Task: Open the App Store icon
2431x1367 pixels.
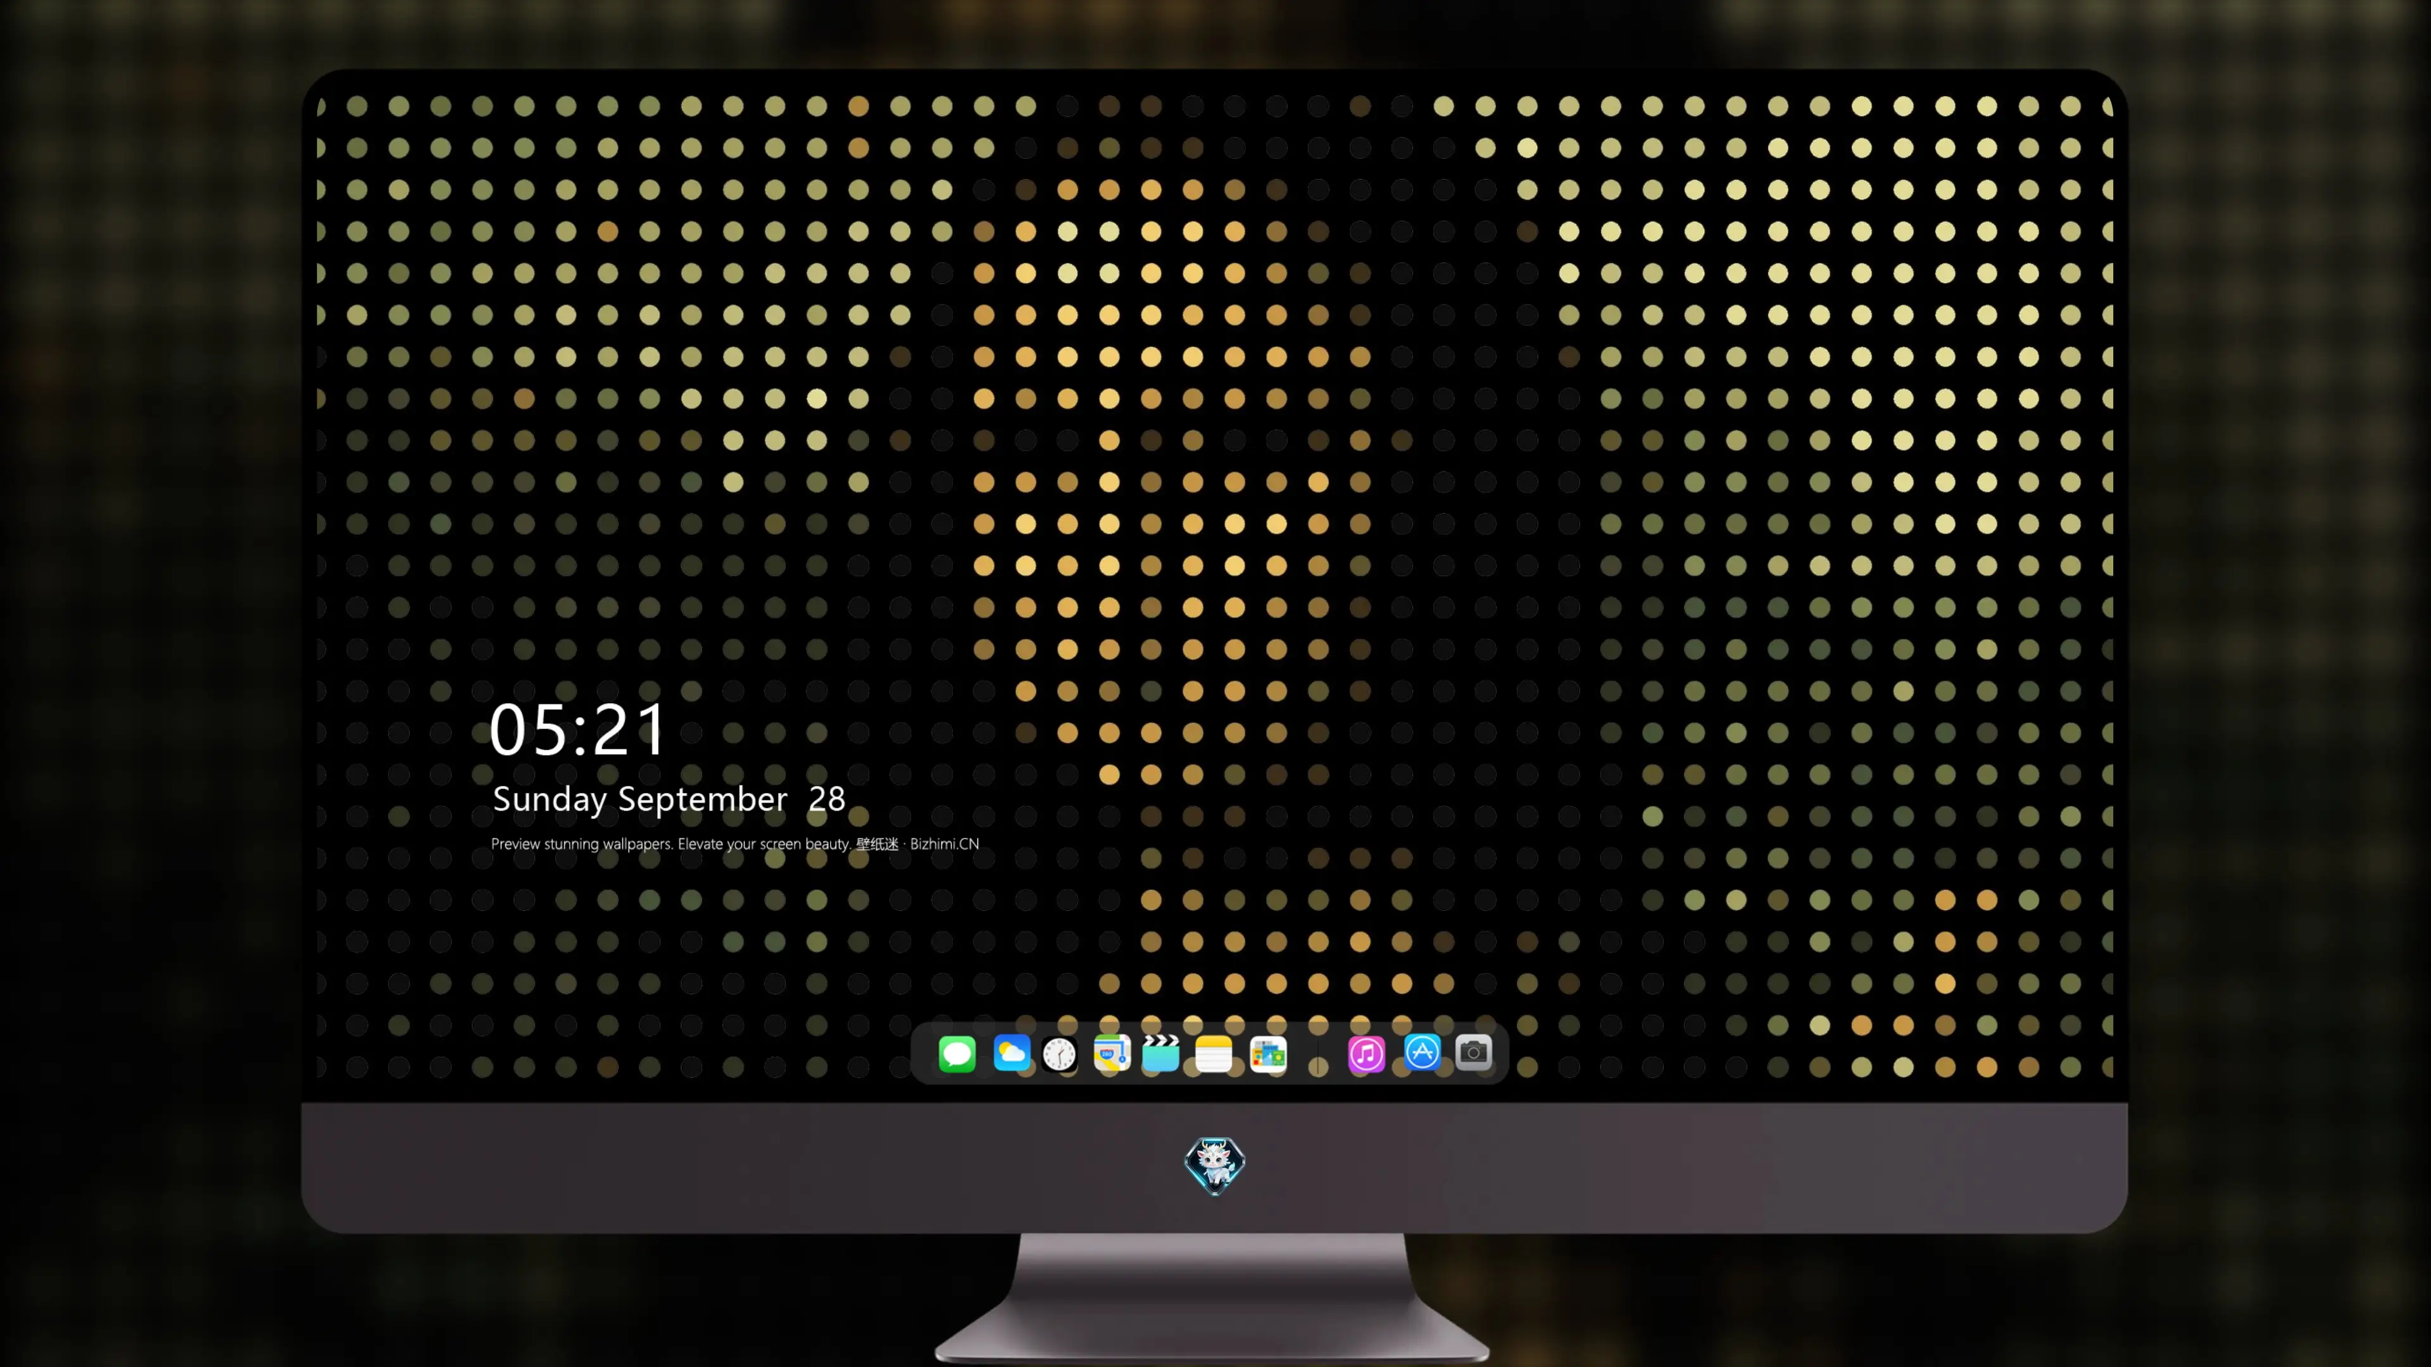Action: click(x=1422, y=1052)
